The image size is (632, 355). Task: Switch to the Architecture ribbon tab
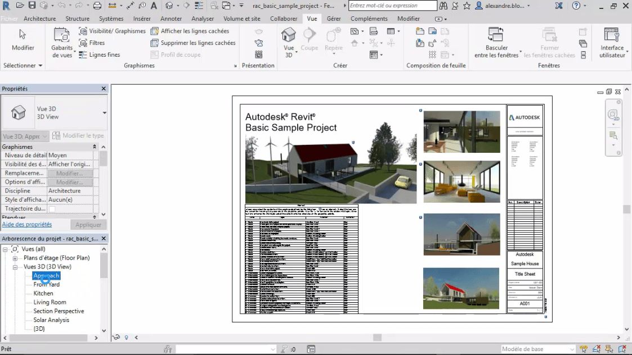click(39, 19)
